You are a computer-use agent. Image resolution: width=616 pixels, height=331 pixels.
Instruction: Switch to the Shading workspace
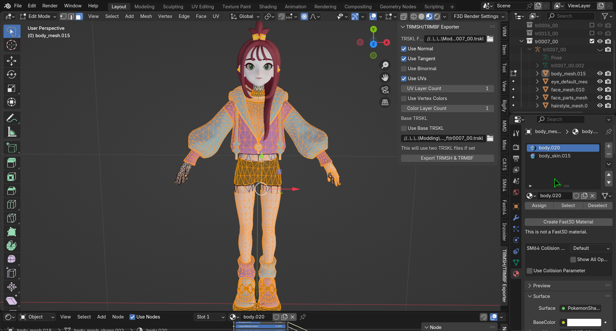click(x=268, y=6)
